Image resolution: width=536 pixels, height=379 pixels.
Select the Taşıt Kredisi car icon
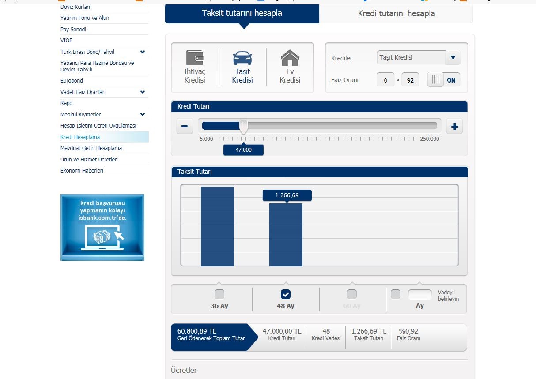coord(242,58)
